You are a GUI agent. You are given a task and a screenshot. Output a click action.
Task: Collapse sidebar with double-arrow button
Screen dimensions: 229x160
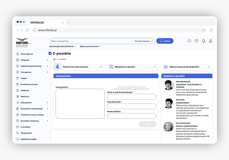click(50, 53)
